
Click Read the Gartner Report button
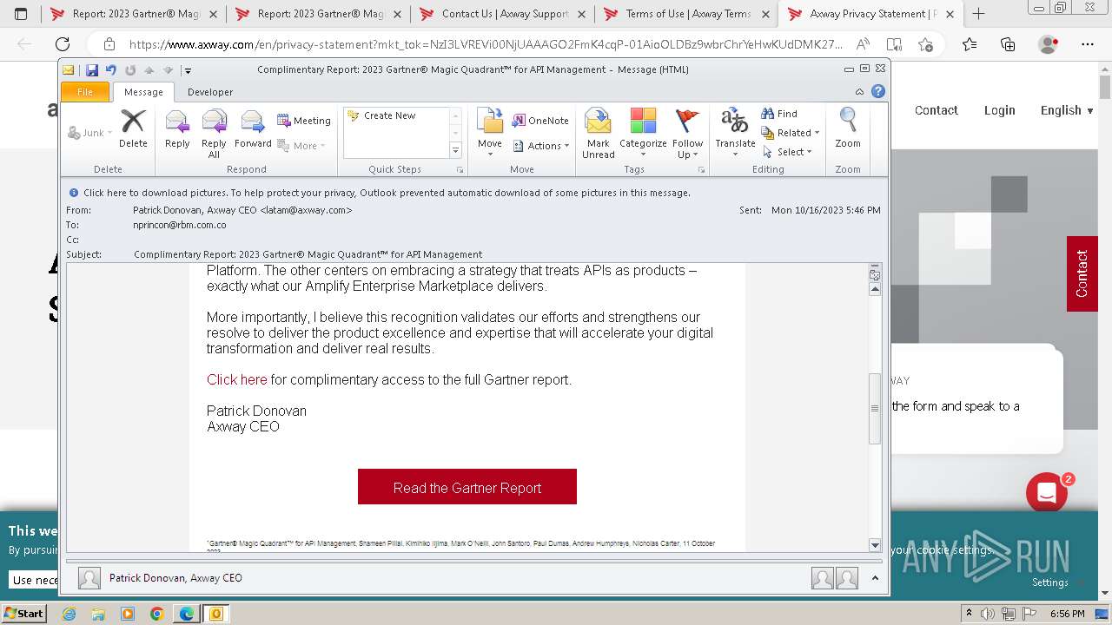(467, 487)
